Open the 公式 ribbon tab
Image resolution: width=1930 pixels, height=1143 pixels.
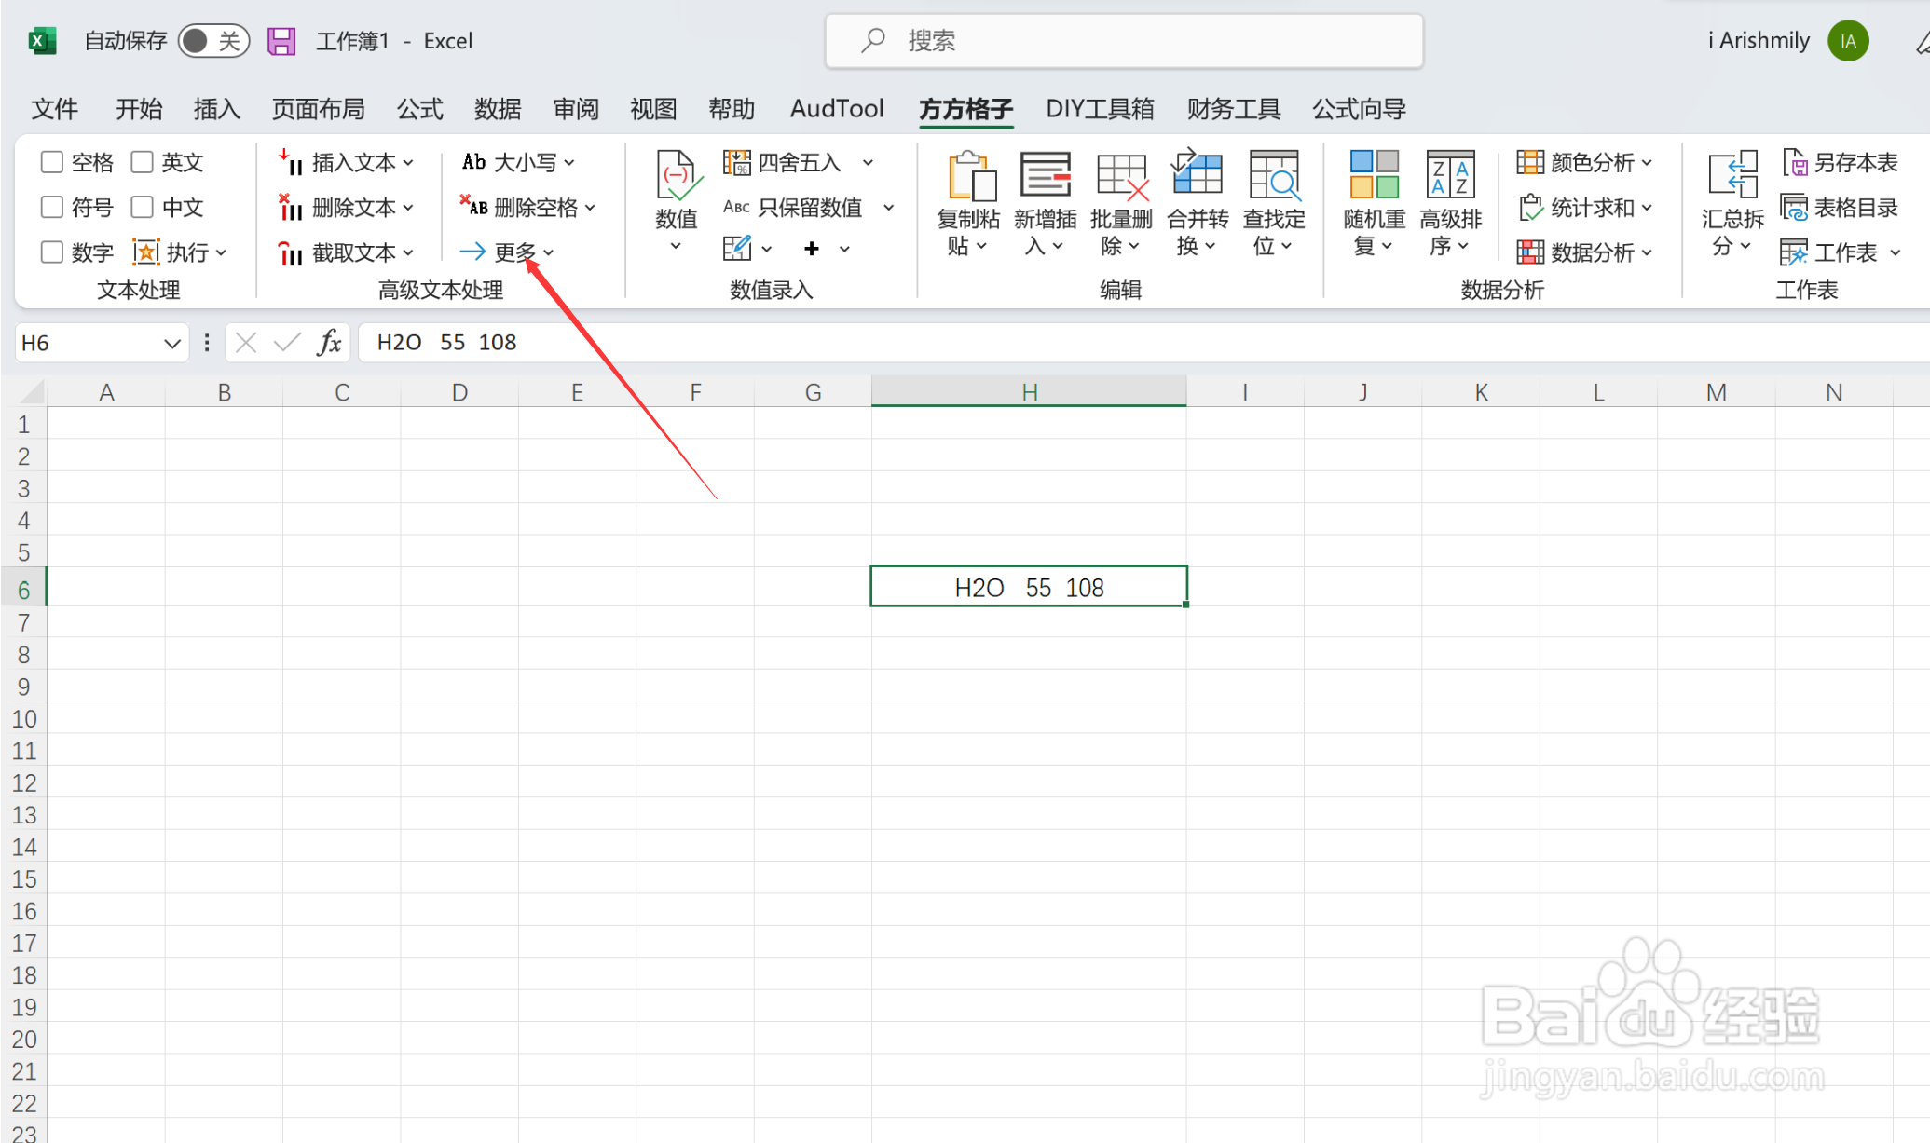point(419,109)
